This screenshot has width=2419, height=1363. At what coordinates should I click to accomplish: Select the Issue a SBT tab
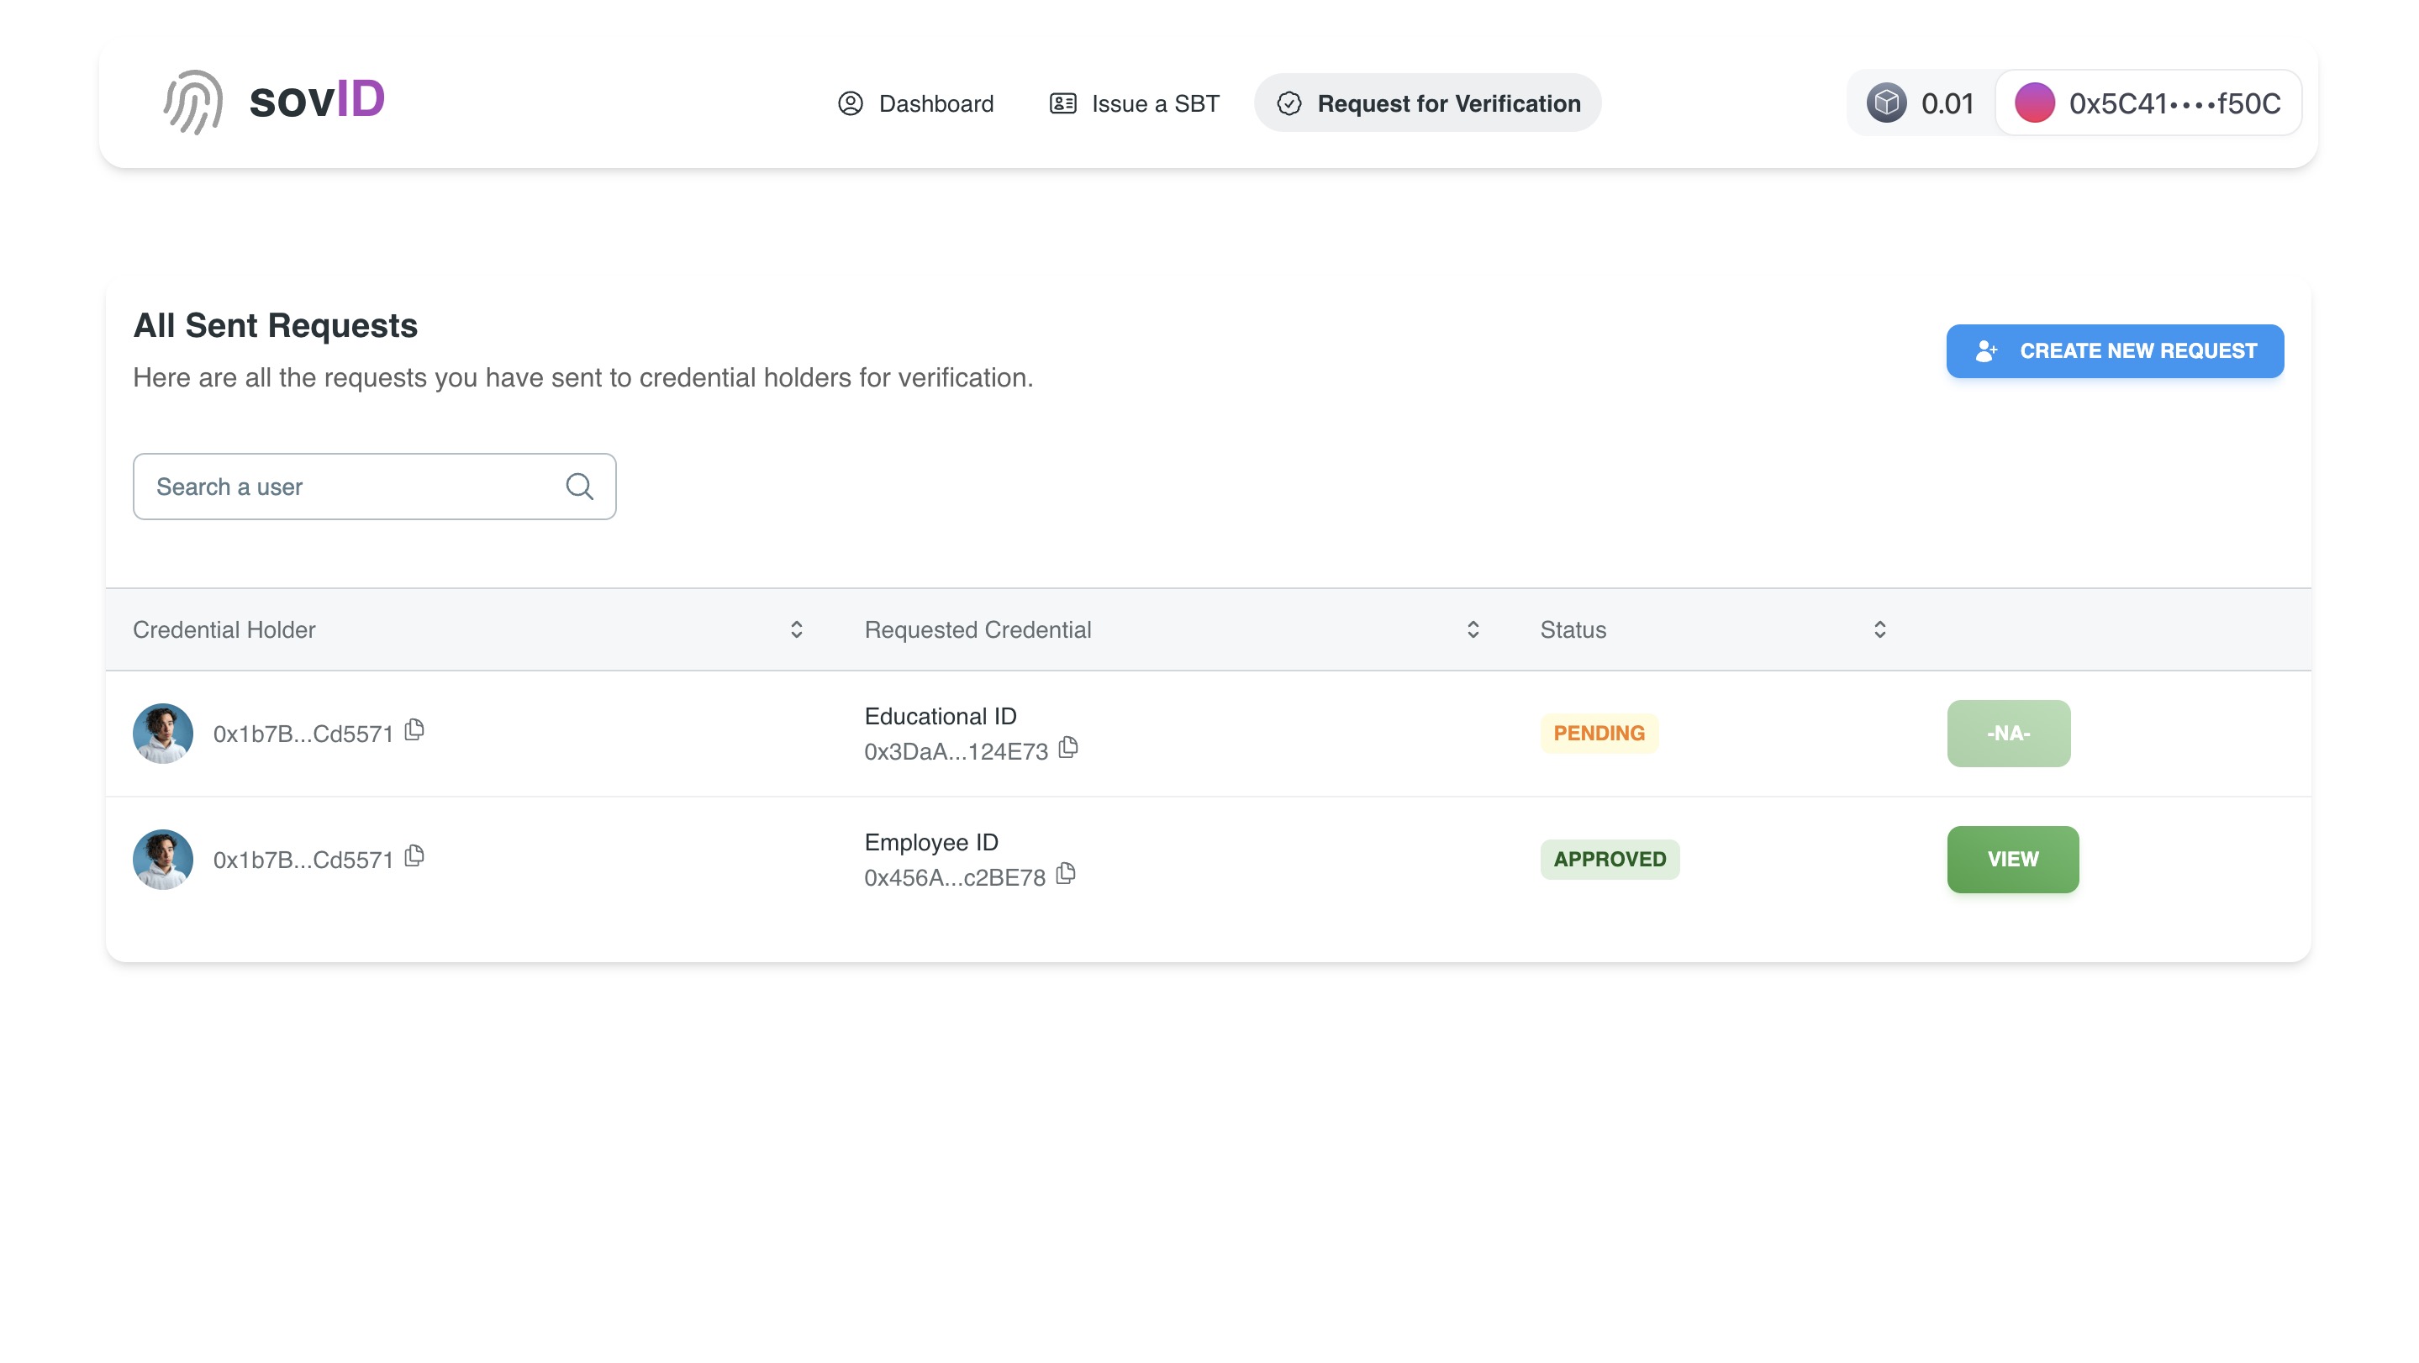coord(1135,103)
